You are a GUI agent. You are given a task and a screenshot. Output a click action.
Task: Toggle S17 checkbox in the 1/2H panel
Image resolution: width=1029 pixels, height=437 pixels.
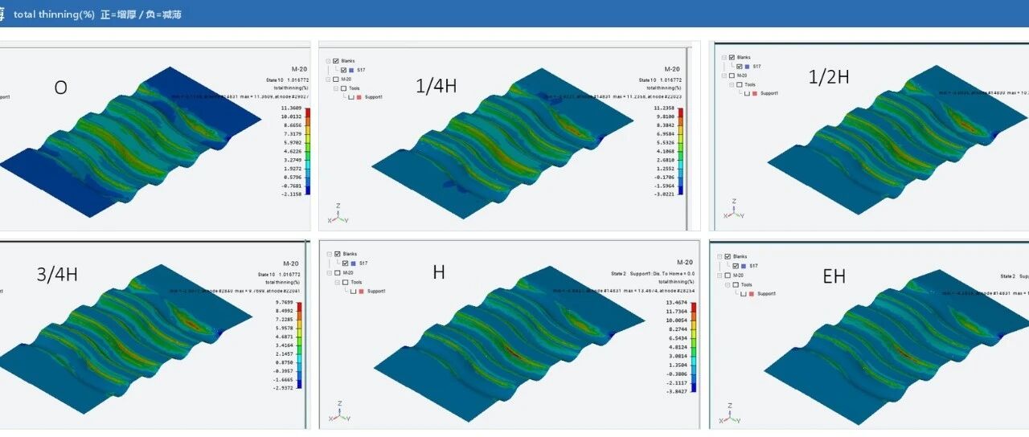[739, 67]
